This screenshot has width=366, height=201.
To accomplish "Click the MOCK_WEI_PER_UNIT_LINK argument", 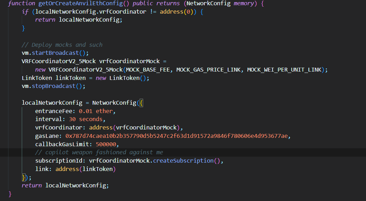I will (x=284, y=70).
